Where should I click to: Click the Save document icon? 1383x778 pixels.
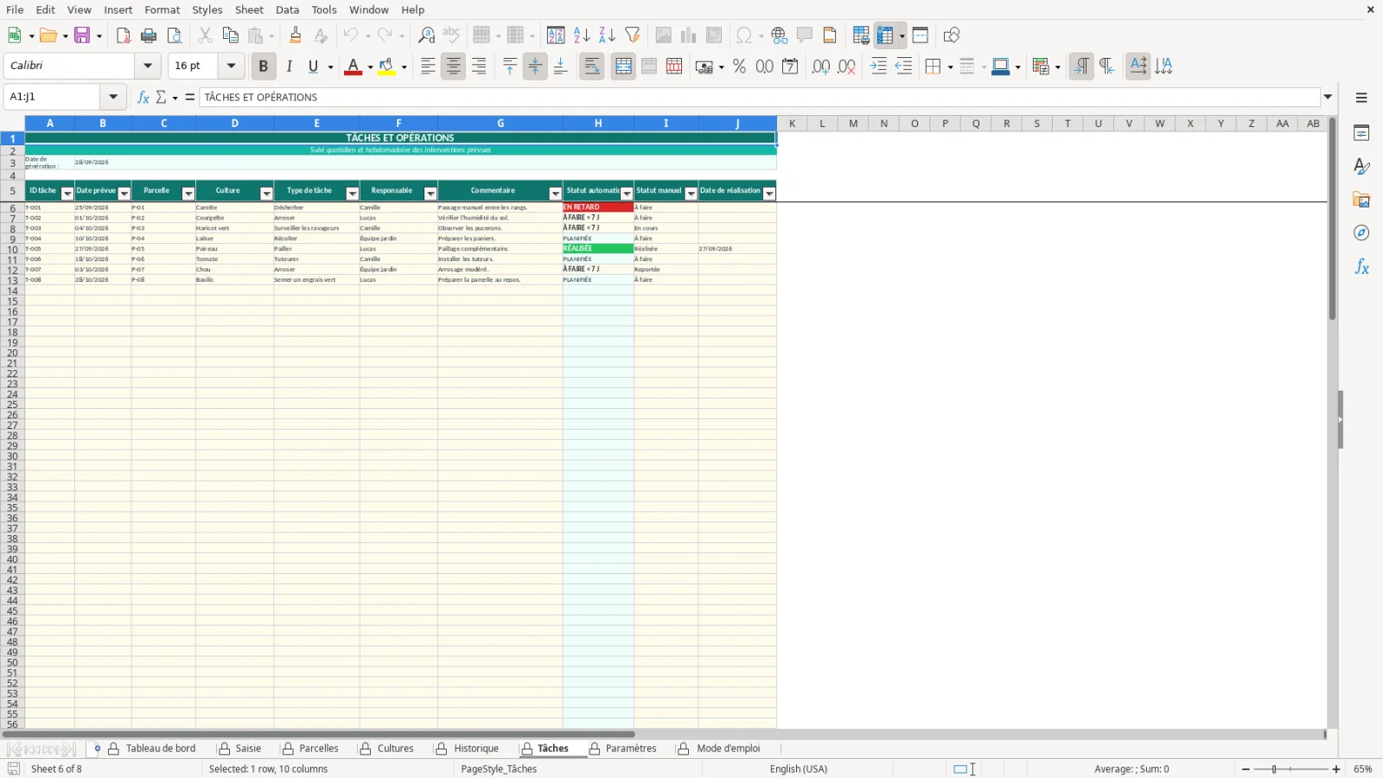click(82, 35)
